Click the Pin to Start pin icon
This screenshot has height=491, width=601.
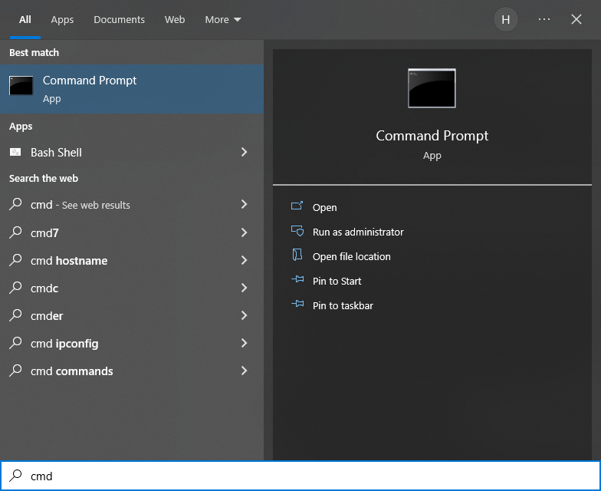(297, 281)
